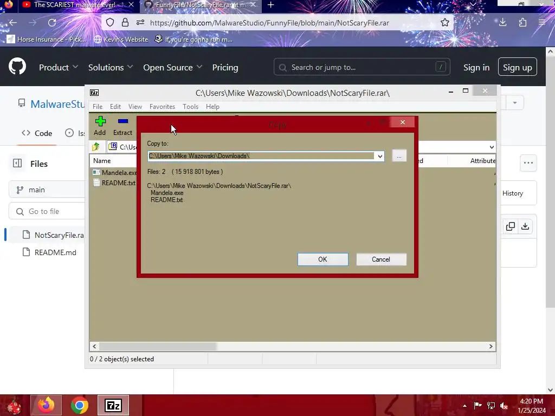Browse for folder with the ... button
The image size is (555, 416).
point(399,156)
